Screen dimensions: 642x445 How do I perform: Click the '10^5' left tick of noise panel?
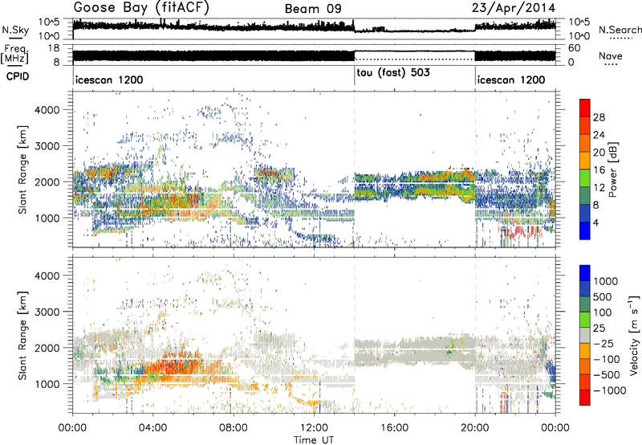coord(49,22)
